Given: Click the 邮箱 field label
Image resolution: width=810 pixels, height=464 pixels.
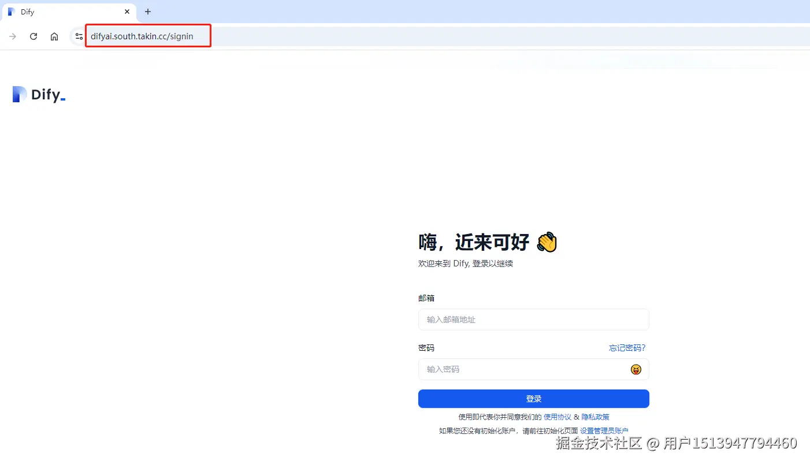Looking at the screenshot, I should point(426,298).
